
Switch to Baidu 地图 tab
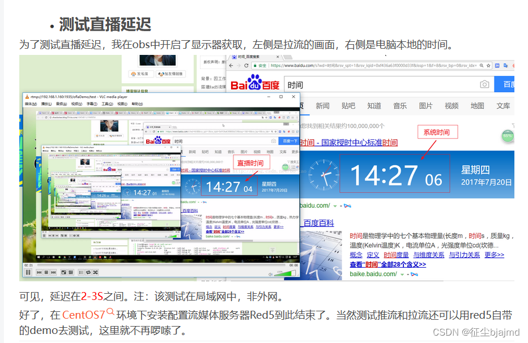pyautogui.click(x=477, y=106)
